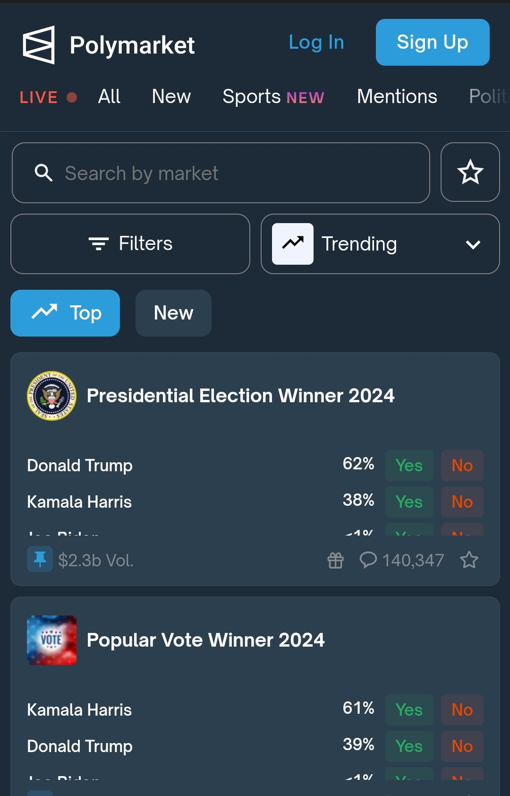Click the pin icon beside $2.3b Vol.

[40, 559]
